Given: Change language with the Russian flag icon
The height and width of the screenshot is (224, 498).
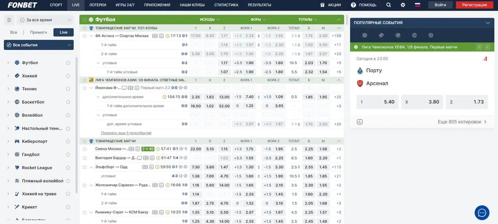Looking at the screenshot, I should coord(417,5).
